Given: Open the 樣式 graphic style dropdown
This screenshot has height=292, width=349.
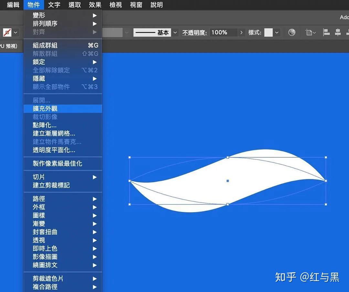Looking at the screenshot, I should [277, 32].
